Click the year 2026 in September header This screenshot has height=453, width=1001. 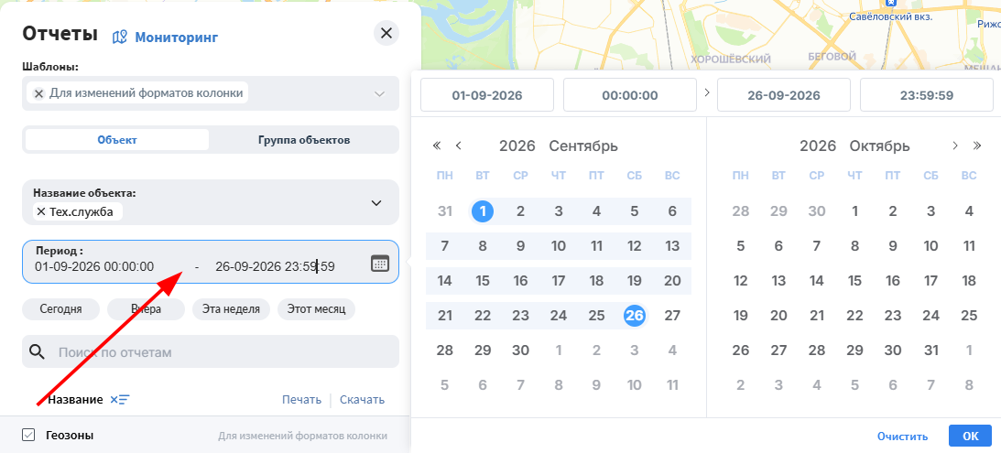coord(517,146)
